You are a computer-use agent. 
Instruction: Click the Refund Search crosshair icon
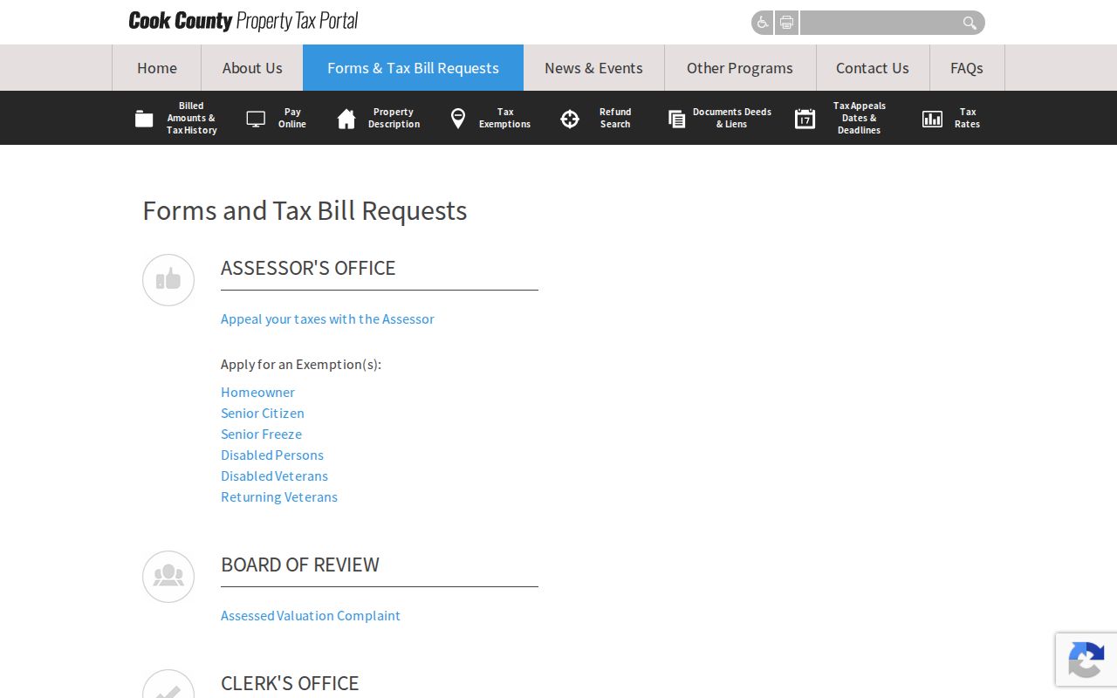pyautogui.click(x=570, y=119)
